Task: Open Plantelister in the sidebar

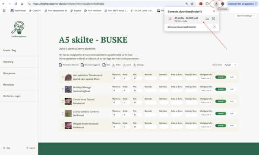Action: [x=9, y=85]
